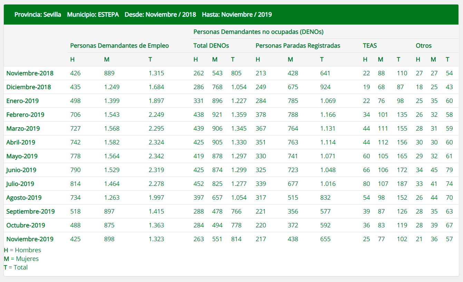Click the Julio-2019 row label
Image resolution: width=463 pixels, height=282 pixels.
click(20, 184)
